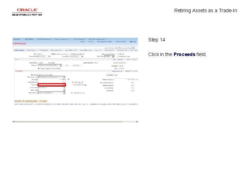250x188 pixels.
Task: Click the horizontal scrollbar right arrow
Action: (x=137, y=122)
